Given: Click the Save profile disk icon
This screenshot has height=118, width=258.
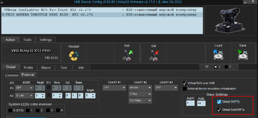Looking at the screenshot, I should click(x=243, y=55).
